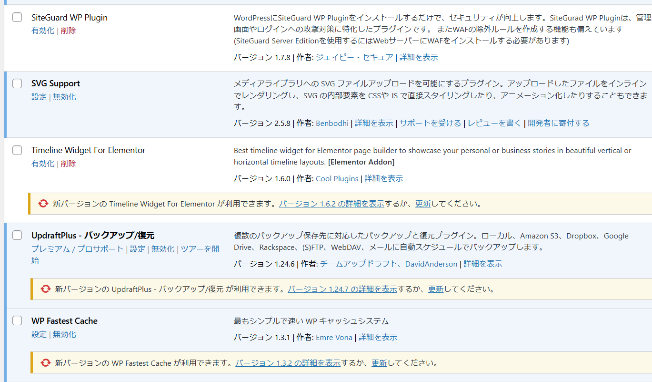Select the SVG Support plugin checkbox

coord(17,83)
